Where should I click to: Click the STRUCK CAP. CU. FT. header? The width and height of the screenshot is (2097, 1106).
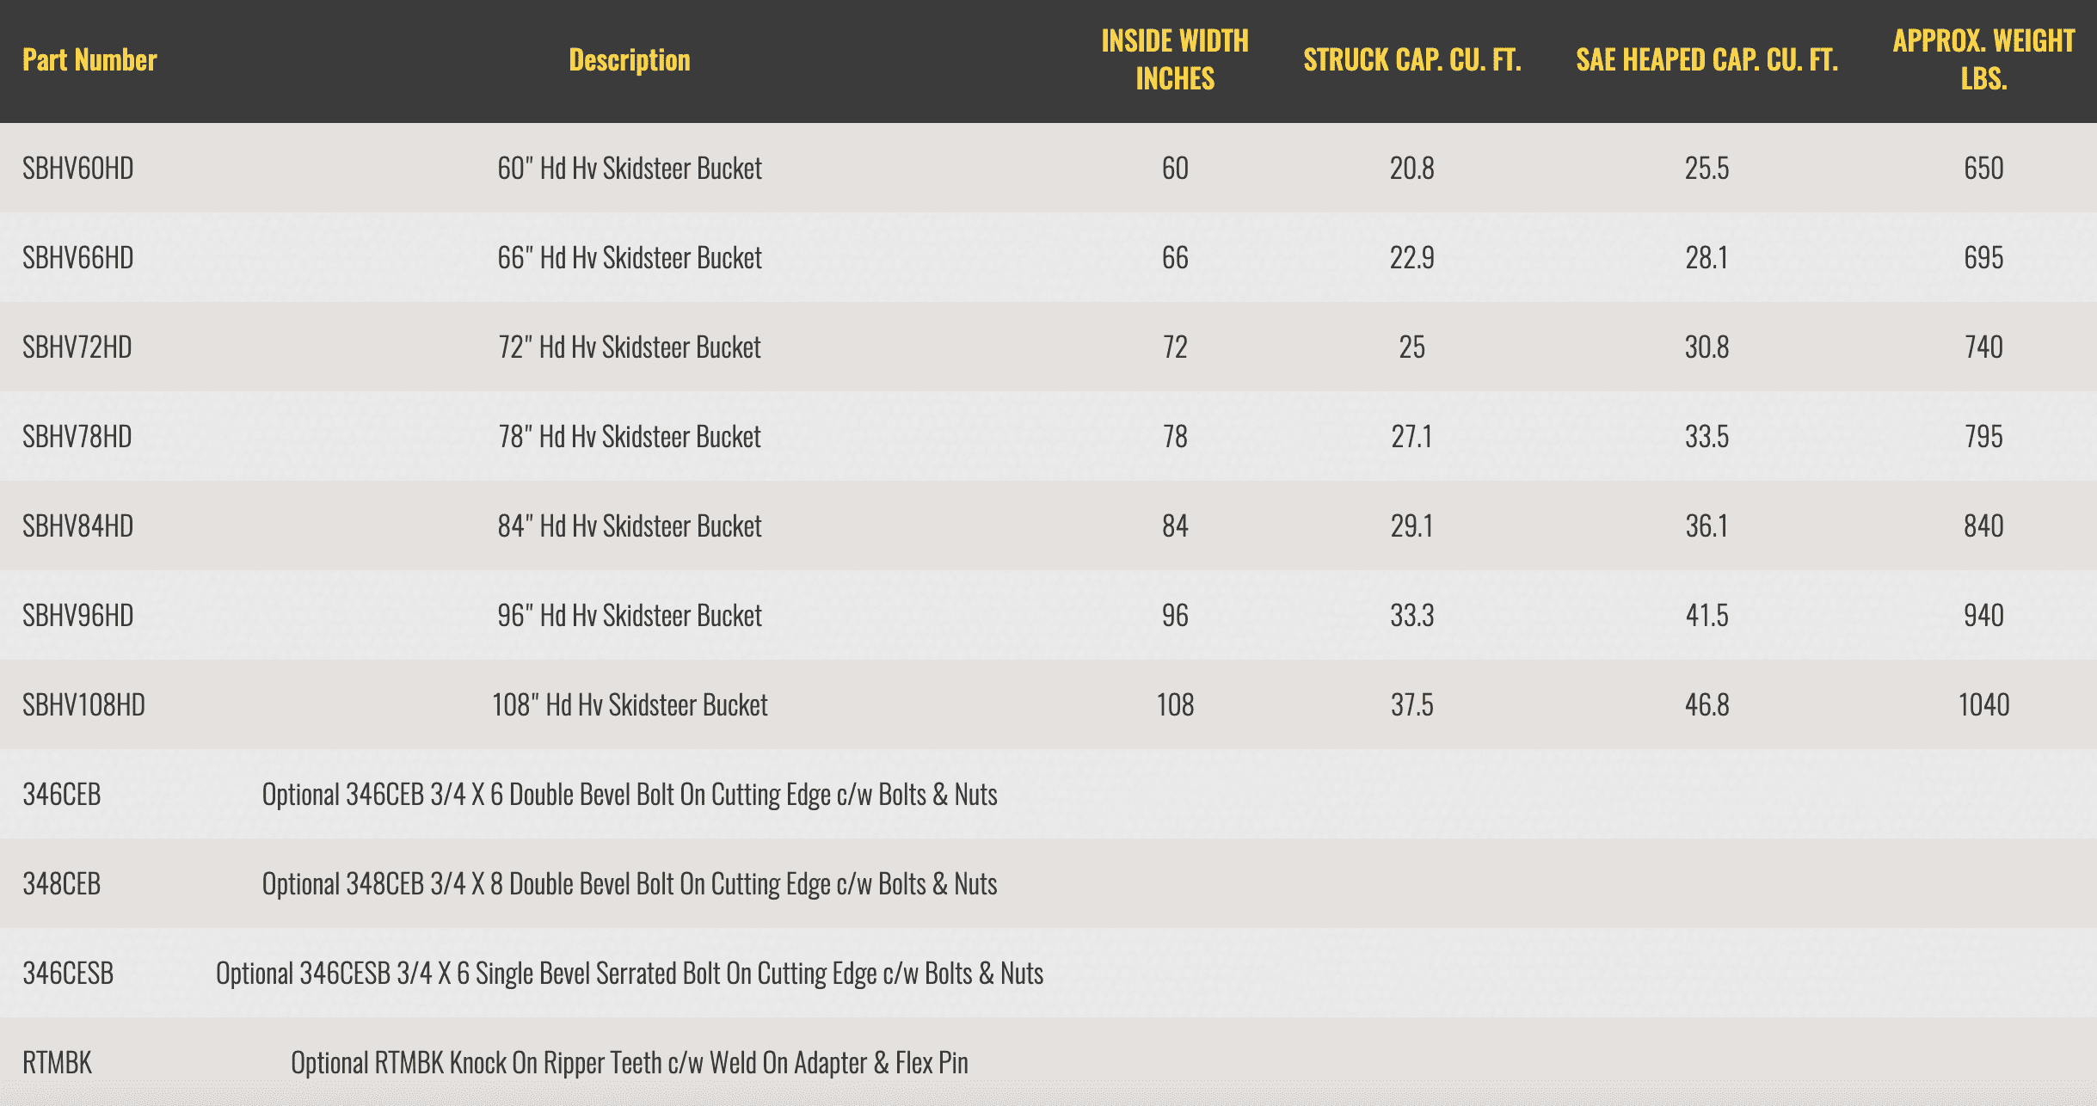(1412, 60)
